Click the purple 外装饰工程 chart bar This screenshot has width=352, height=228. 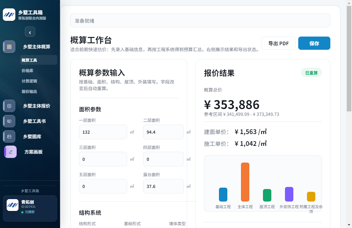tap(289, 194)
